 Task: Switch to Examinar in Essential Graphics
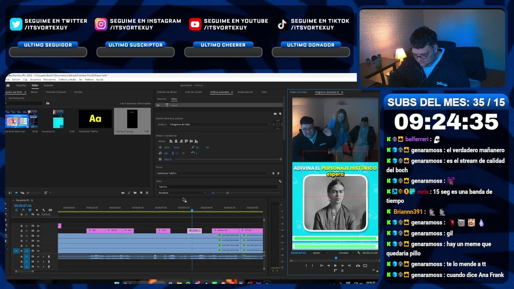pos(162,99)
